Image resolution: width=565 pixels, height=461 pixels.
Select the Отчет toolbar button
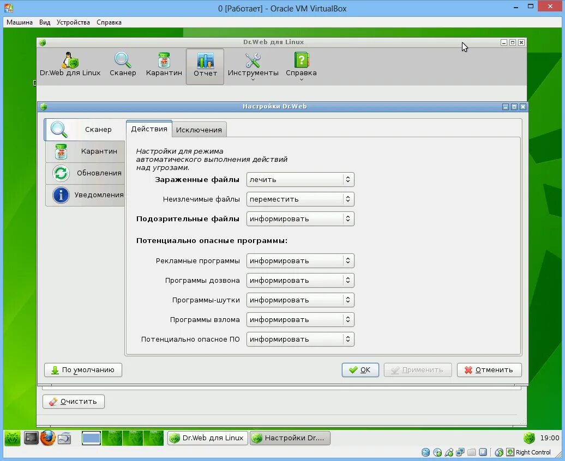205,66
